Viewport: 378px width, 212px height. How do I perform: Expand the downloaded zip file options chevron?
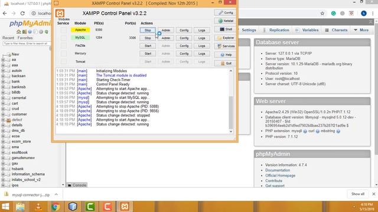click(x=56, y=194)
